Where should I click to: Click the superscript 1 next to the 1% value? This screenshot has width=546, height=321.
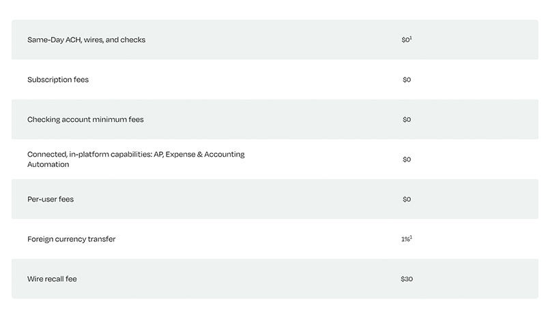(411, 237)
